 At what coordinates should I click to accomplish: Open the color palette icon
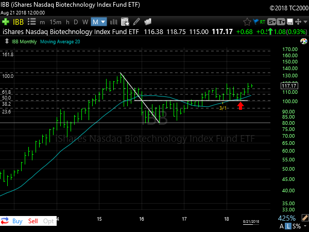click(x=304, y=41)
